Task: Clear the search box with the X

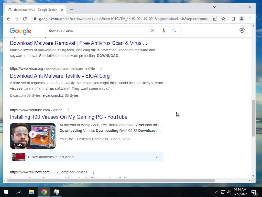Action: (152, 31)
